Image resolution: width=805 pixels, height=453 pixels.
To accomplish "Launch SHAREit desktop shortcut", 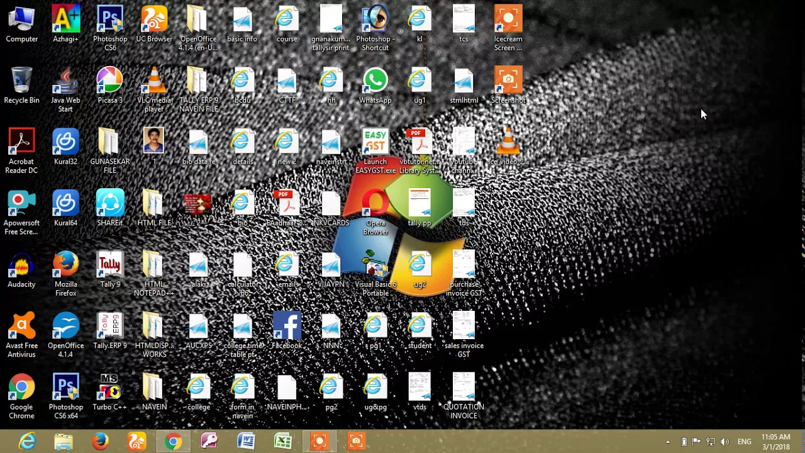I will tap(110, 209).
